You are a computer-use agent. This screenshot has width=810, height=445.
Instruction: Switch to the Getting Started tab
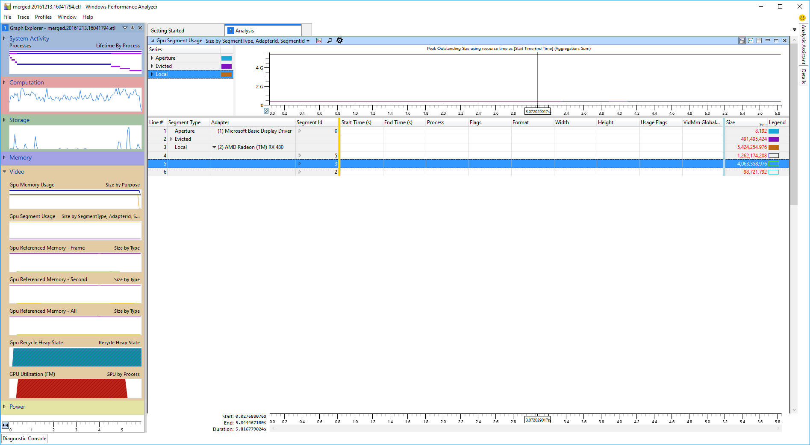coord(168,31)
